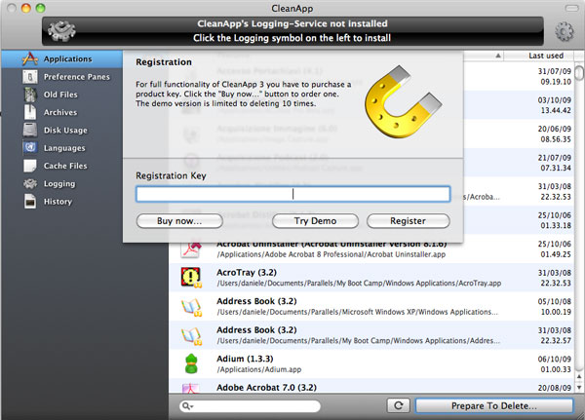
Task: Click the 06/10/09 01.00.33 date
Action: point(554,364)
